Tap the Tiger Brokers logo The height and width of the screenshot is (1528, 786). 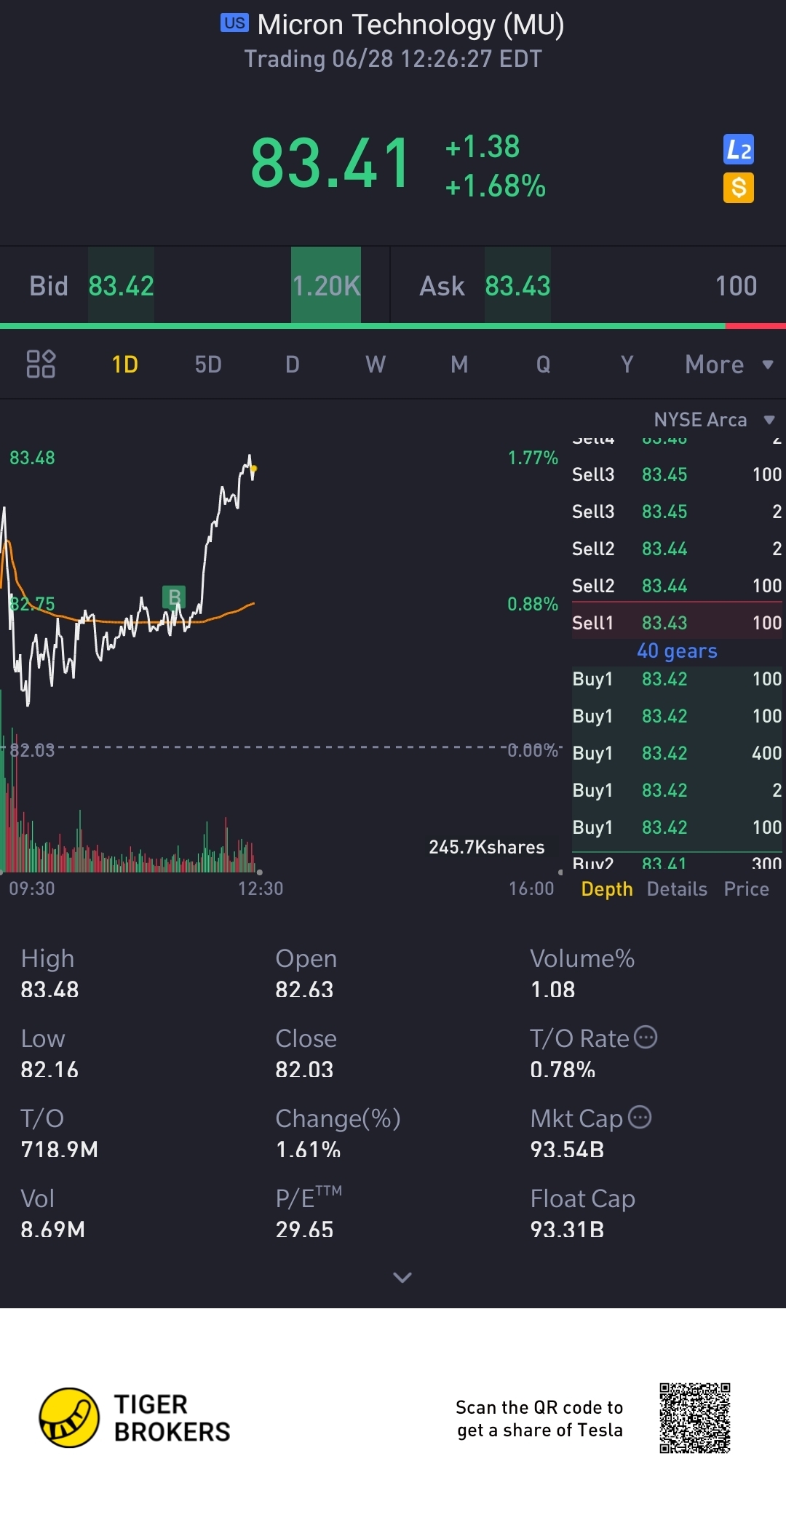pyautogui.click(x=135, y=1417)
